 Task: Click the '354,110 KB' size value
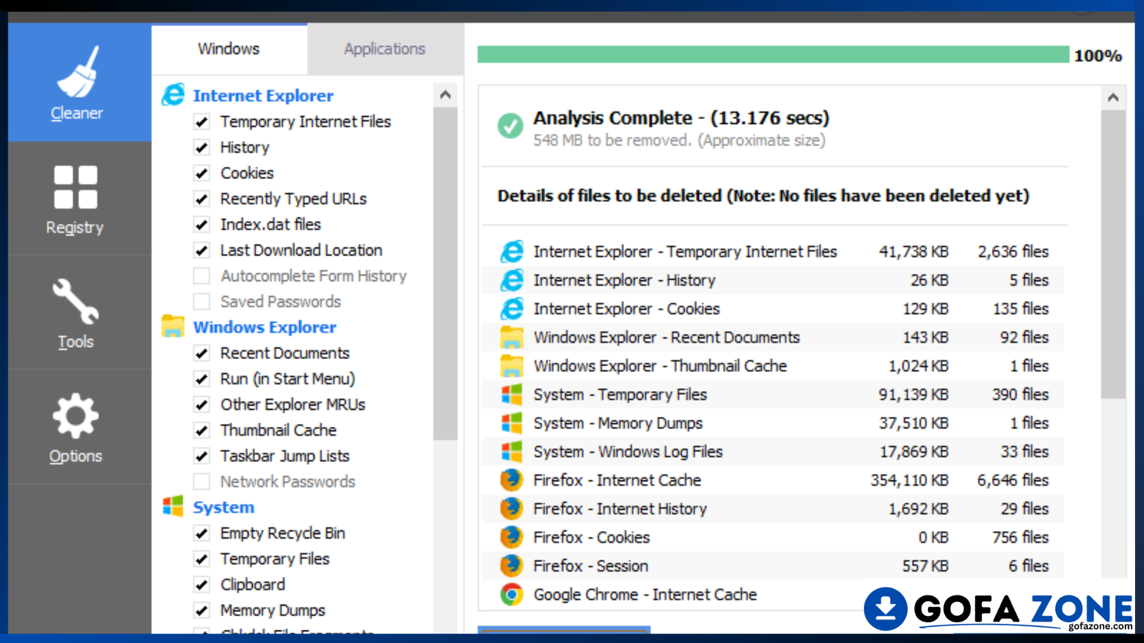coord(909,480)
